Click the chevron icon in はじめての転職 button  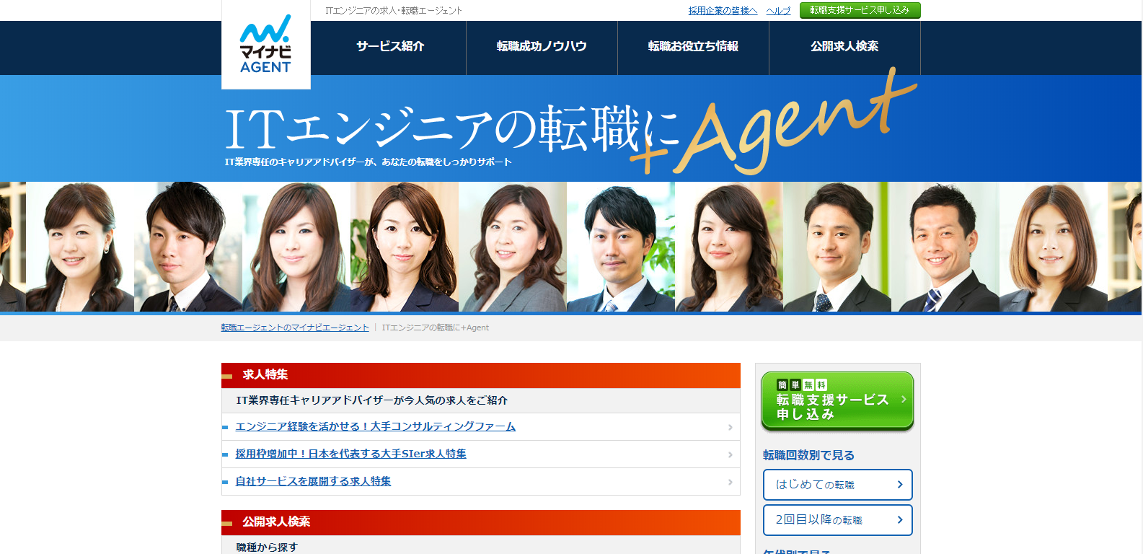pyautogui.click(x=899, y=485)
